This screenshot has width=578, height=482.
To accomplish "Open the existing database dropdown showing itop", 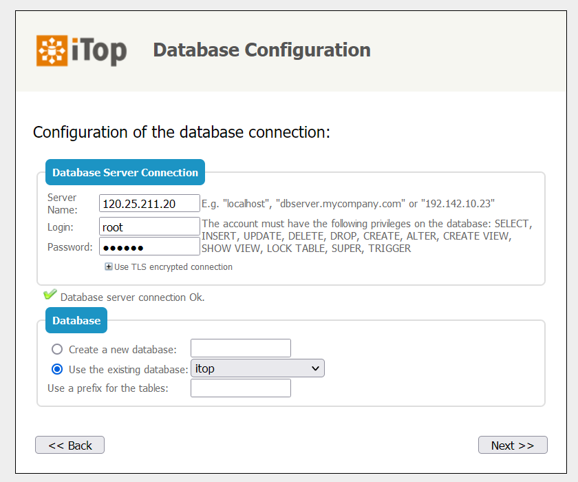I will click(x=257, y=368).
